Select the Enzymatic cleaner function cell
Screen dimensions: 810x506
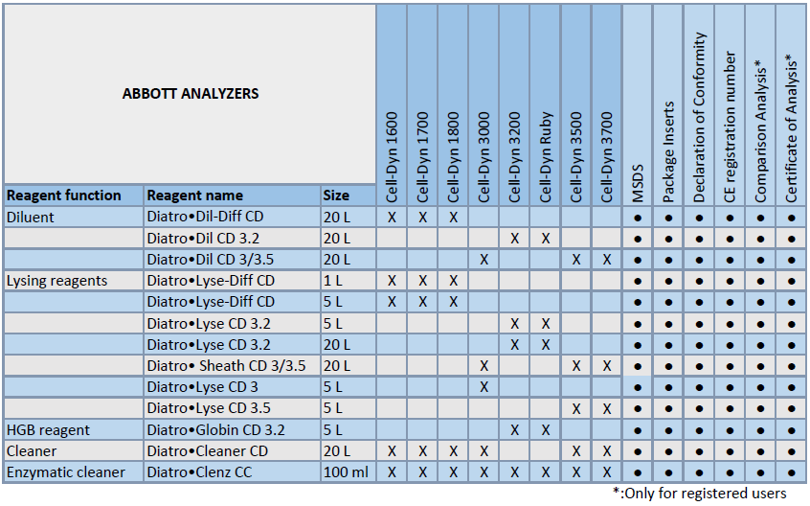coord(74,472)
